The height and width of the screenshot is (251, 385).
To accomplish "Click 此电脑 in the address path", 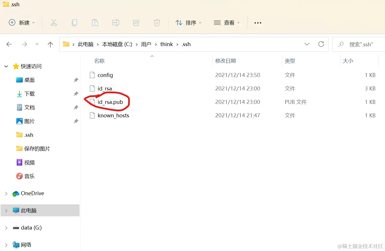I will [x=86, y=44].
